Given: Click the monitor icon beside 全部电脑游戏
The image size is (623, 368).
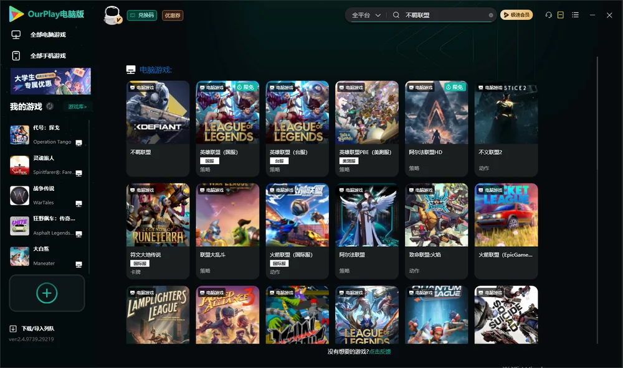Looking at the screenshot, I should pos(16,35).
